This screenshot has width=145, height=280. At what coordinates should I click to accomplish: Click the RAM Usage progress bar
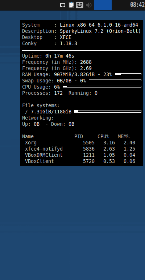[x=128, y=74]
